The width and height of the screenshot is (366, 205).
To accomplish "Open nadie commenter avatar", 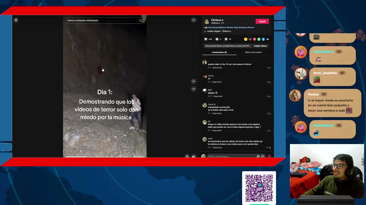I will 204,140.
